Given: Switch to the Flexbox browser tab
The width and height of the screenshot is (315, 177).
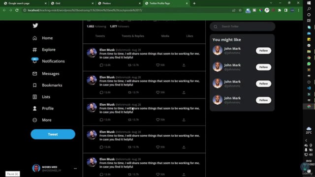Looking at the screenshot, I should pyautogui.click(x=119, y=3).
